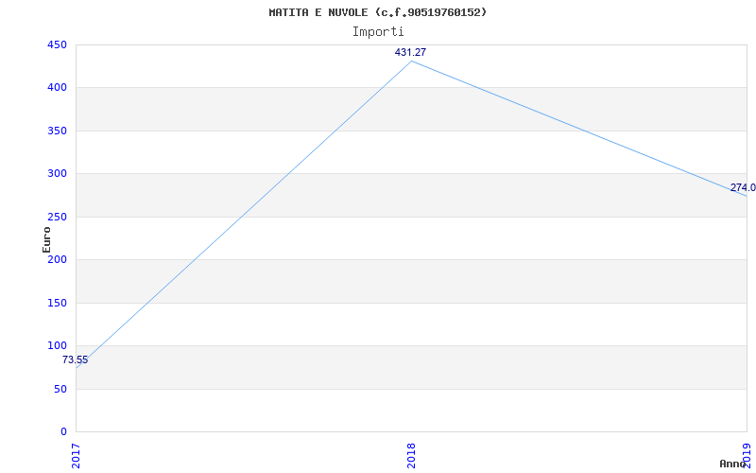Image resolution: width=756 pixels, height=473 pixels.
Task: Click the 400 y-axis tick label
Action: click(57, 88)
